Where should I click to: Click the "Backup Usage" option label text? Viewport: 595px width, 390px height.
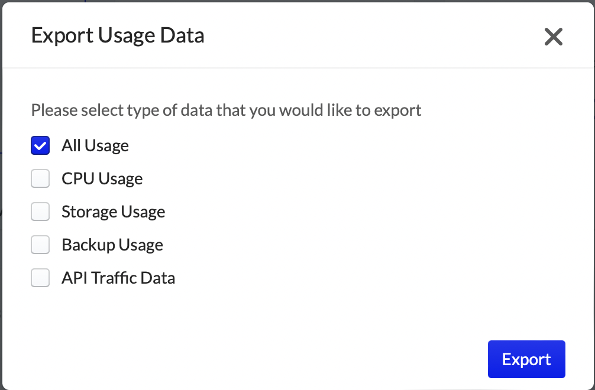click(x=112, y=245)
